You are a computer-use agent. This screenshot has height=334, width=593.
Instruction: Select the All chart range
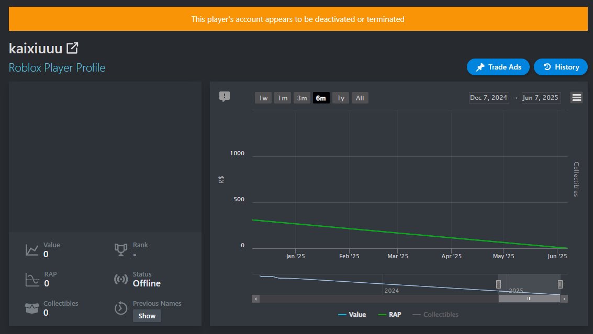[x=360, y=98]
